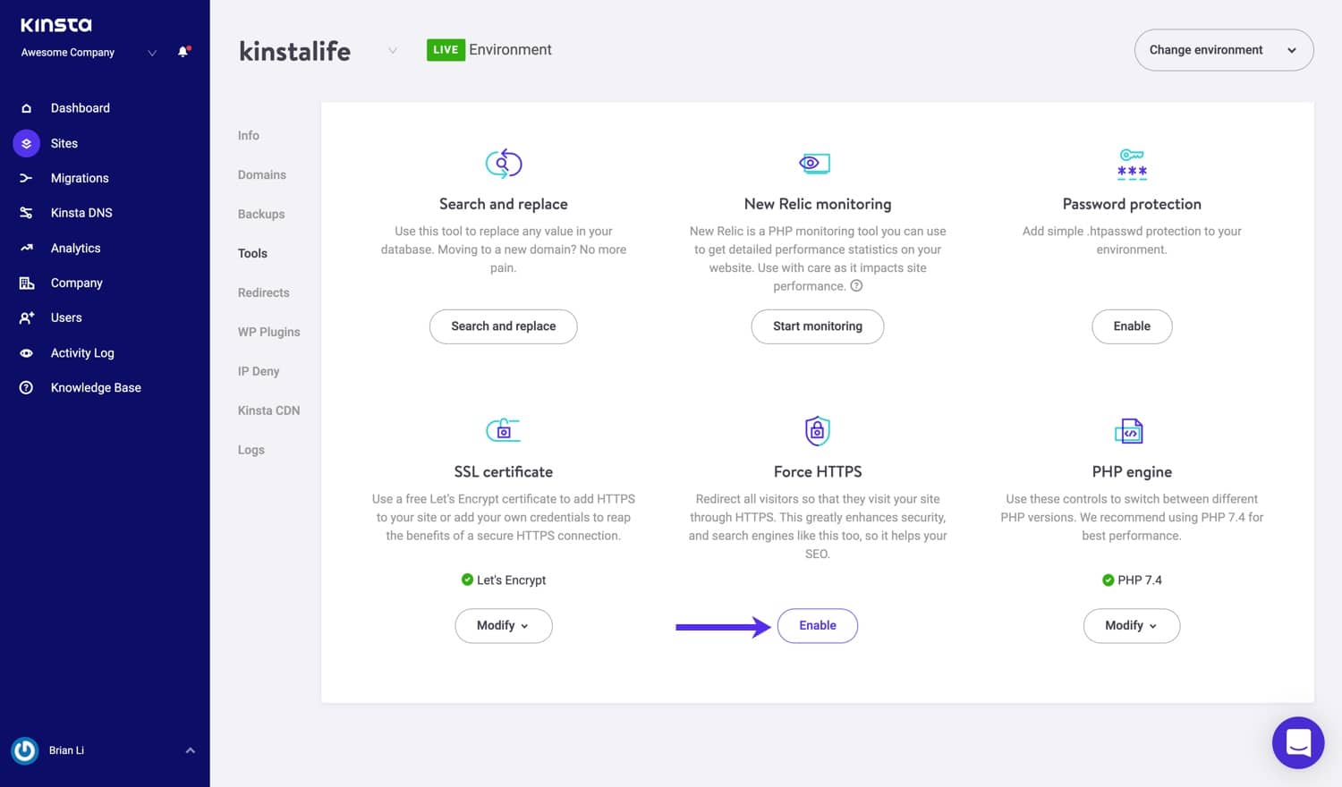Open Knowledge Base in the sidebar
1342x787 pixels.
[x=96, y=387]
